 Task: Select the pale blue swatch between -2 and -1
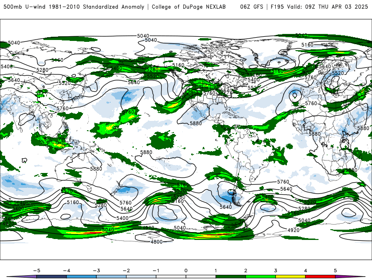click(141, 277)
